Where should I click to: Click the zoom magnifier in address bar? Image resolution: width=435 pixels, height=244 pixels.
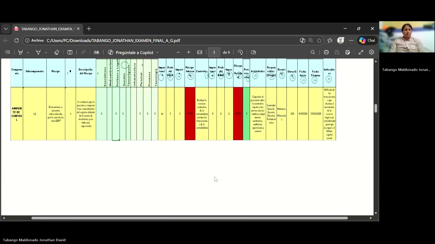click(x=311, y=40)
